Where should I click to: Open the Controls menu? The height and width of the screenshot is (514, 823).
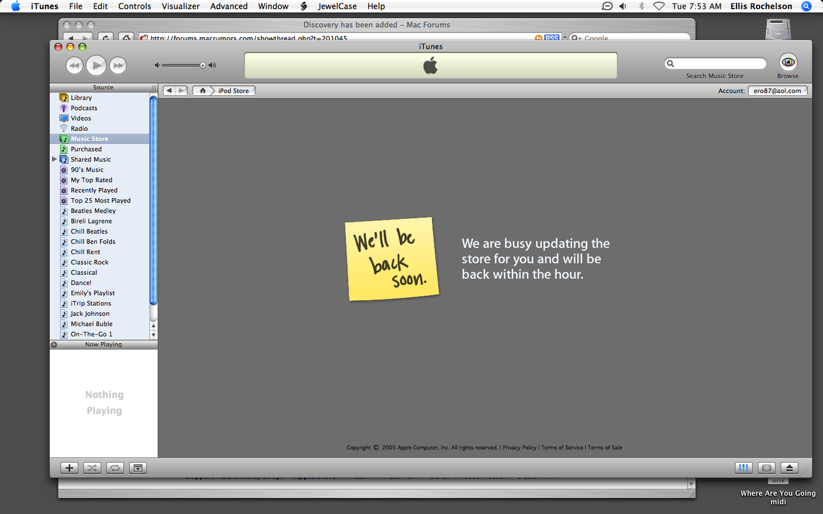pyautogui.click(x=135, y=6)
